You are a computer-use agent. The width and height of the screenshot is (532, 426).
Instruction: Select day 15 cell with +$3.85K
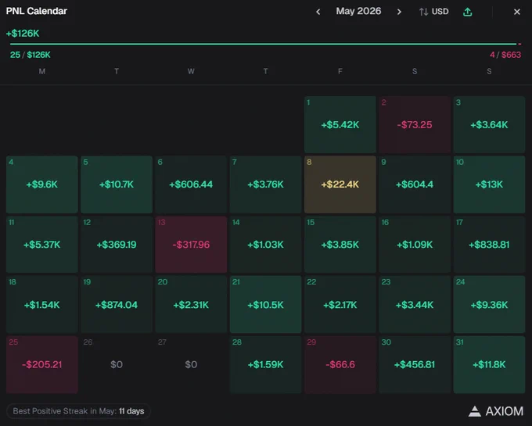coord(340,245)
